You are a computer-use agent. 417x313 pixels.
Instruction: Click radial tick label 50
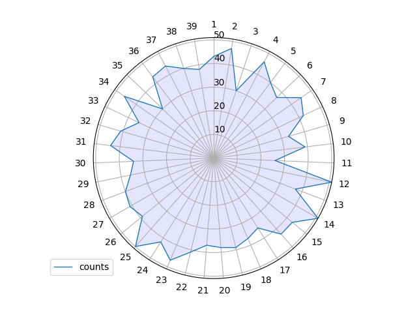(219, 35)
